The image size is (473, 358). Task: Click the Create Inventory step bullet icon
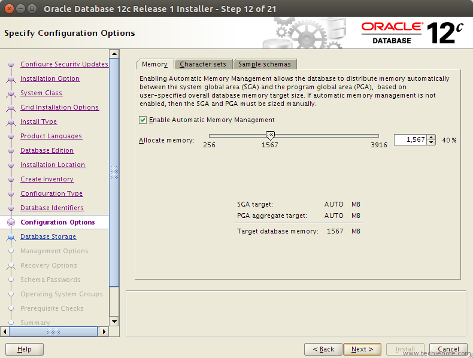click(x=11, y=180)
